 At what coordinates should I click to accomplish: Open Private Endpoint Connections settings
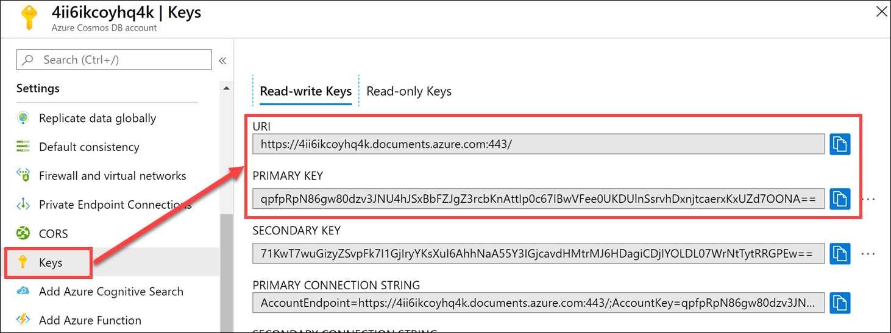pyautogui.click(x=115, y=205)
